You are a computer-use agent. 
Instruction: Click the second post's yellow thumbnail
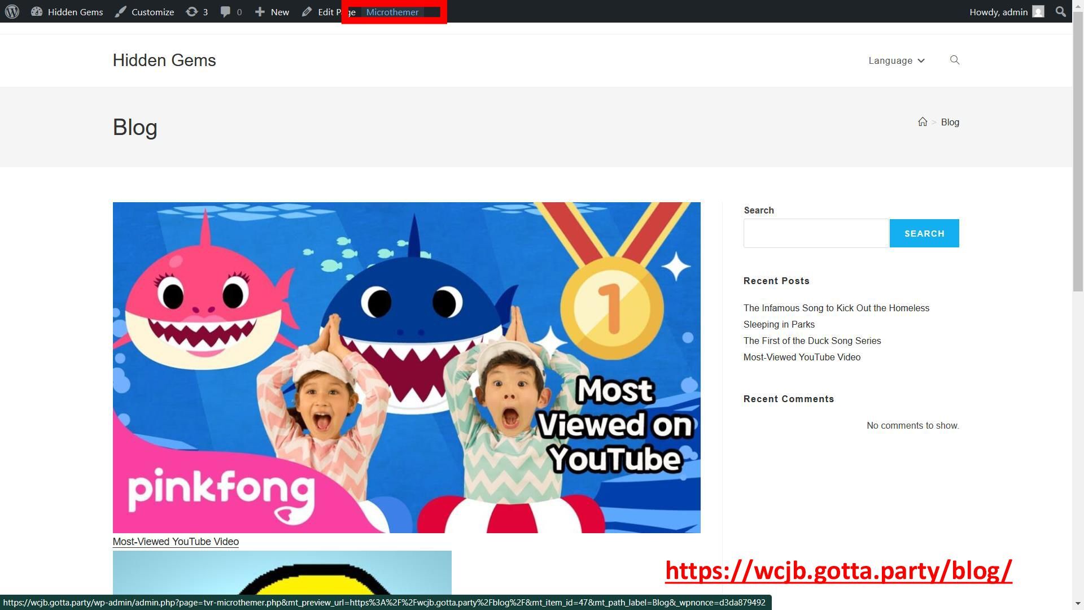[282, 572]
